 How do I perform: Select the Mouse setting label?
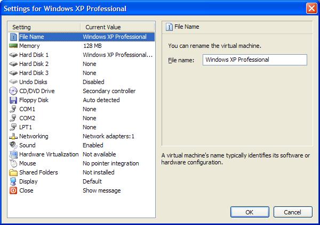point(28,163)
